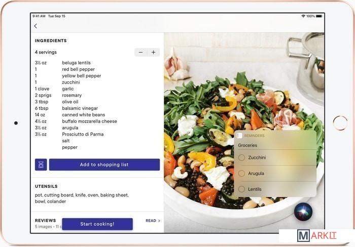The image size is (355, 247).
Task: Tick the Lentils reminder circle
Action: [x=241, y=189]
